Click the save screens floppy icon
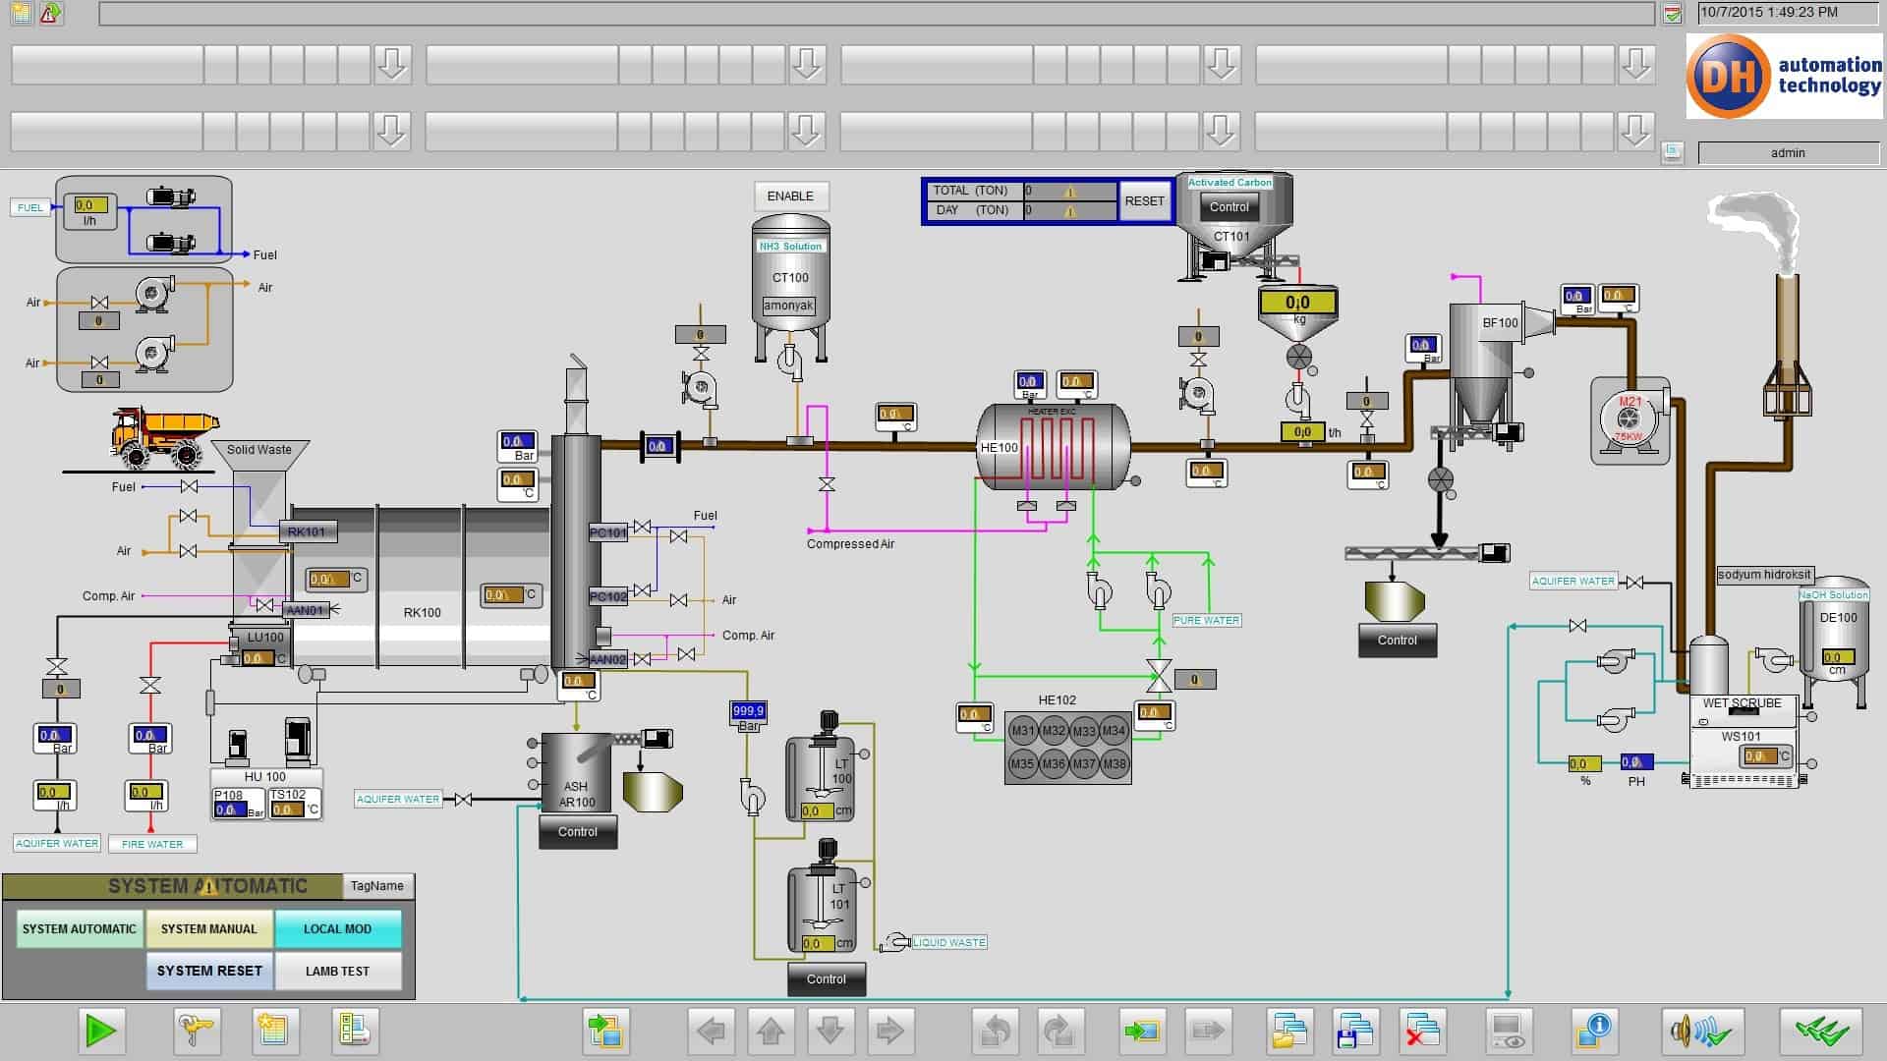1887x1061 pixels. point(1355,1031)
